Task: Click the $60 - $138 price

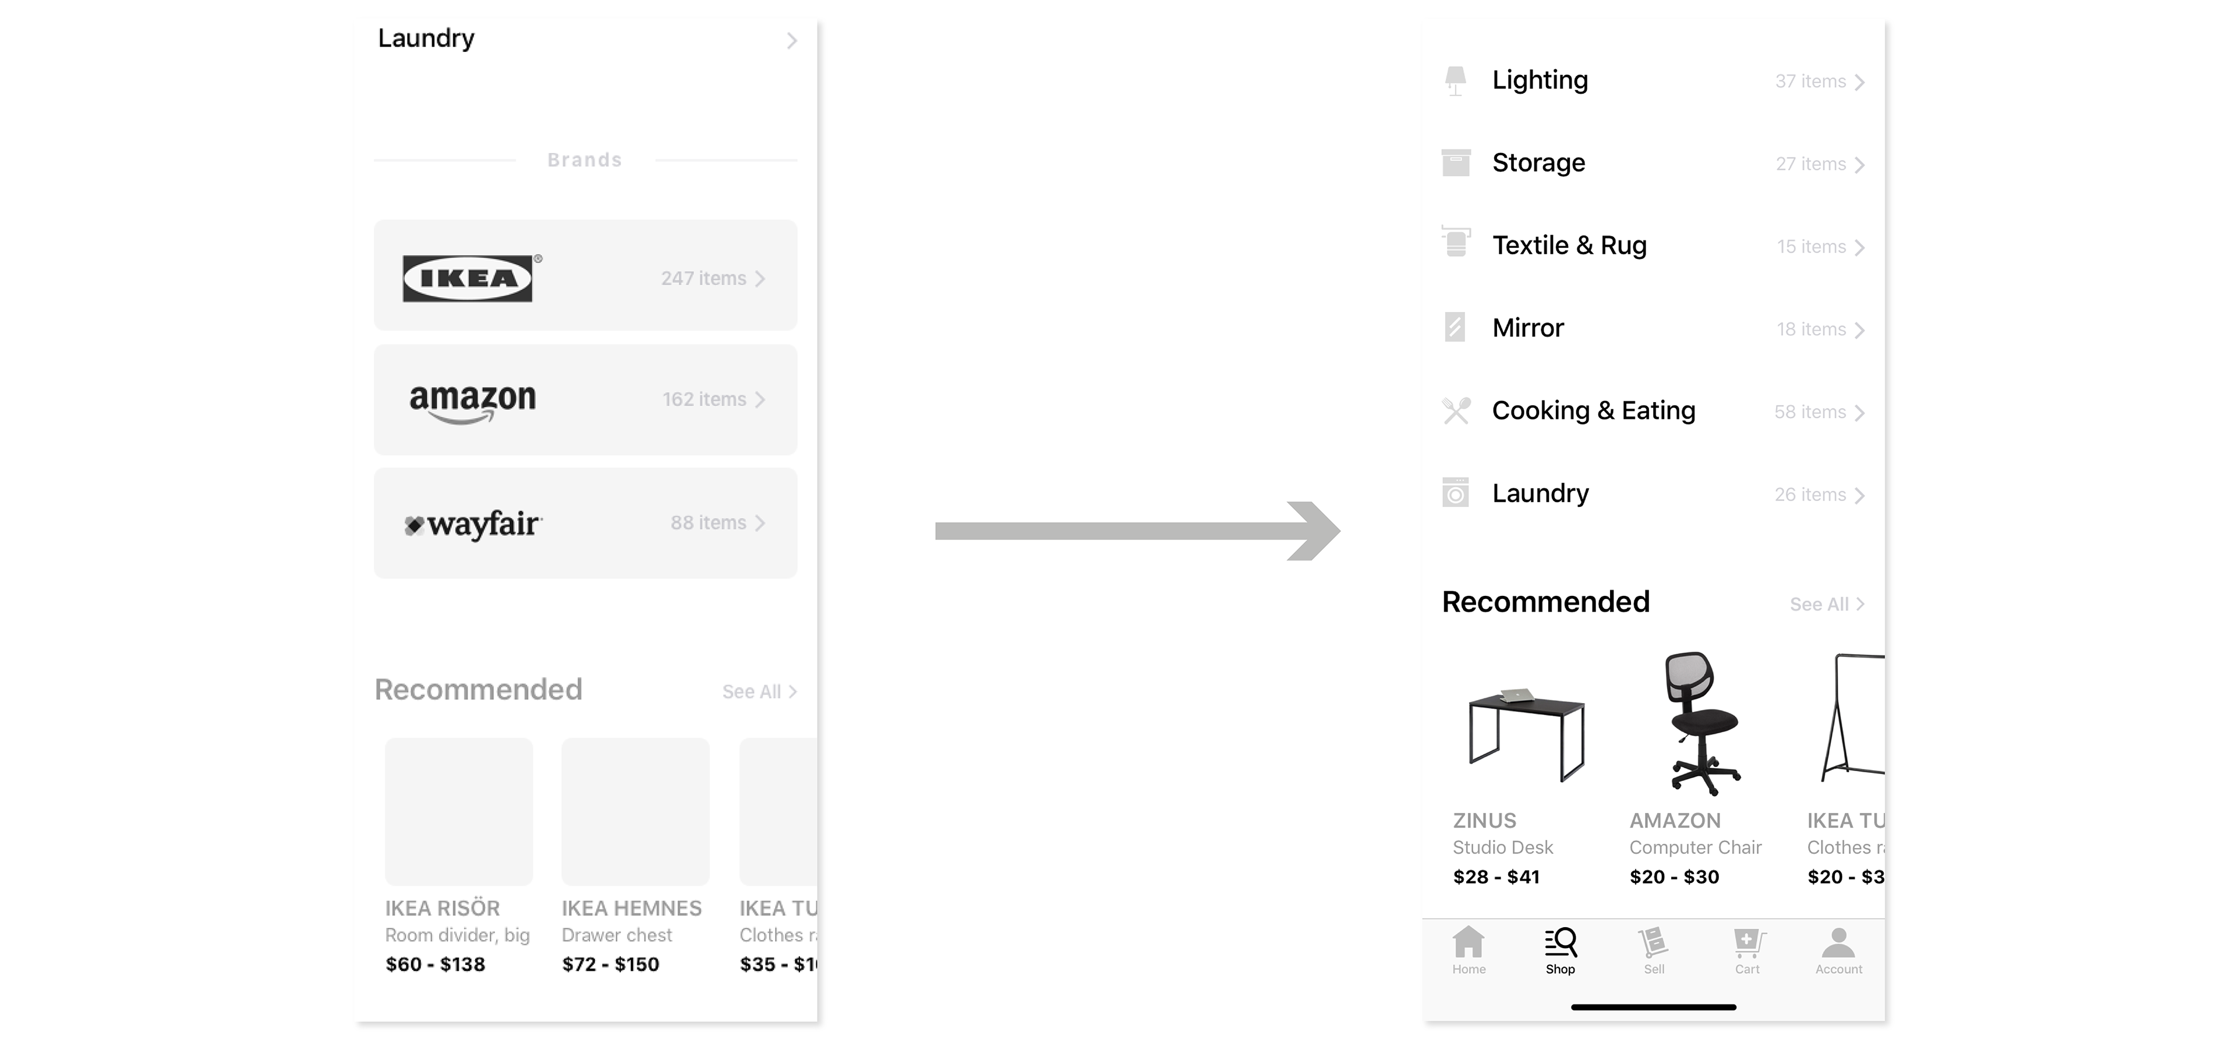Action: (x=435, y=964)
